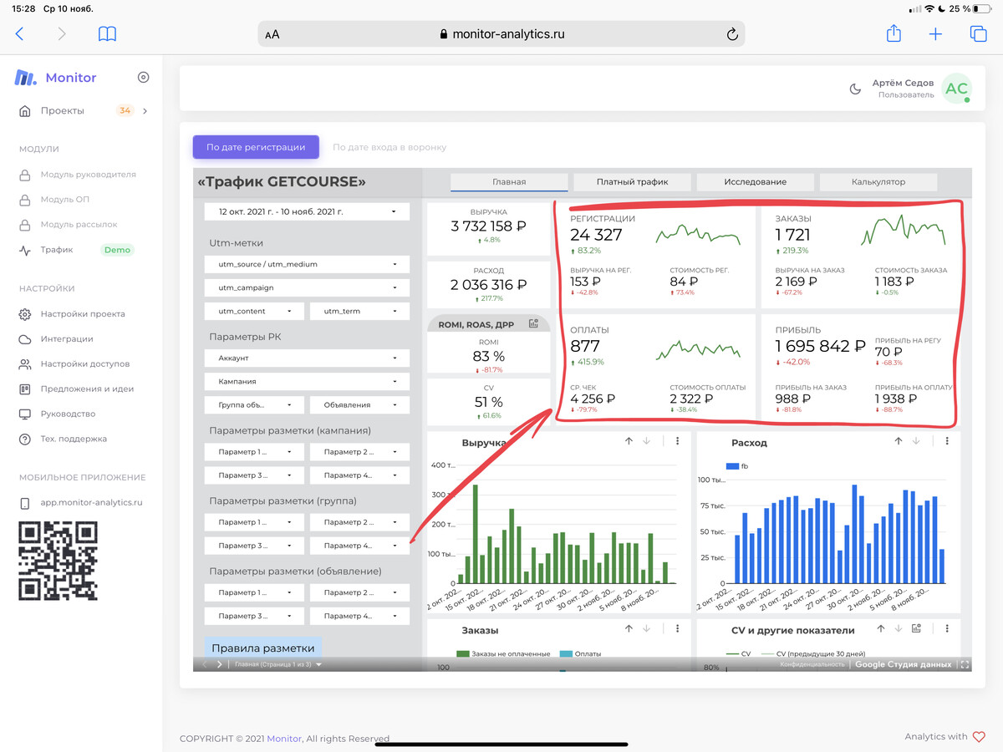
Task: Open the date range 12 окт. – 10 нояб. picker
Action: (x=307, y=212)
